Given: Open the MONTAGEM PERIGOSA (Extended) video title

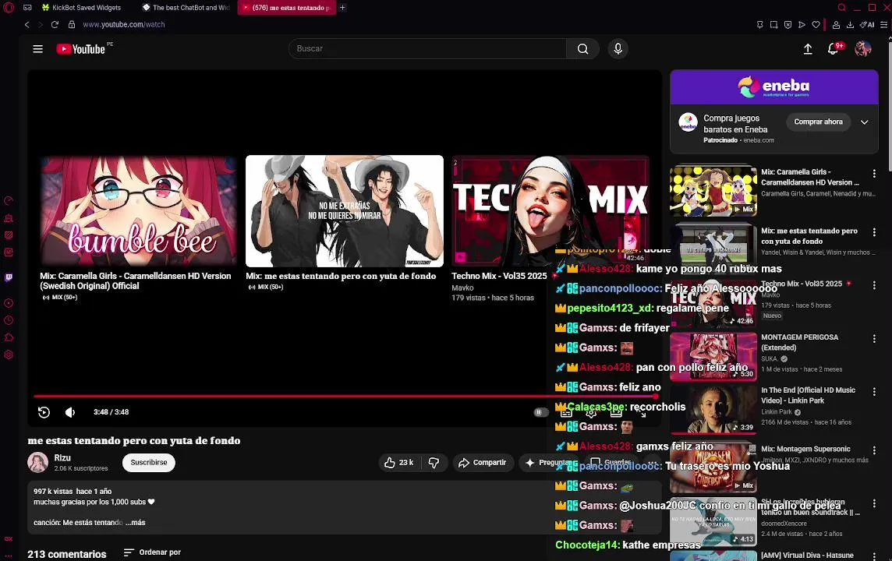Looking at the screenshot, I should (799, 342).
